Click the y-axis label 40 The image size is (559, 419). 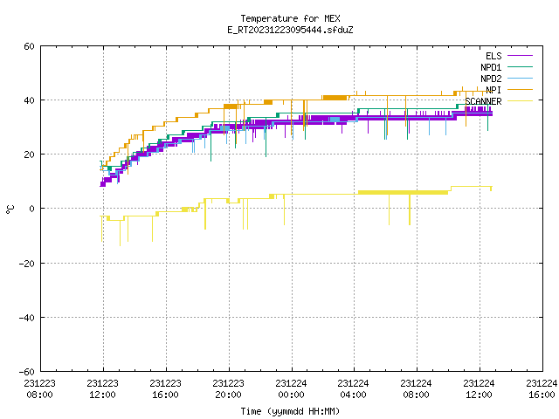(x=29, y=100)
